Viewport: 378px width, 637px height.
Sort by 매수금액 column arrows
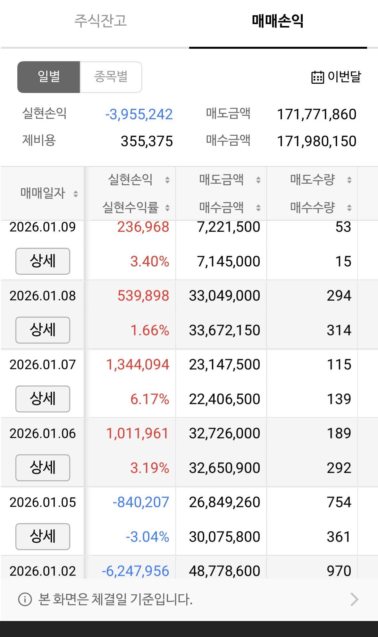coord(258,208)
